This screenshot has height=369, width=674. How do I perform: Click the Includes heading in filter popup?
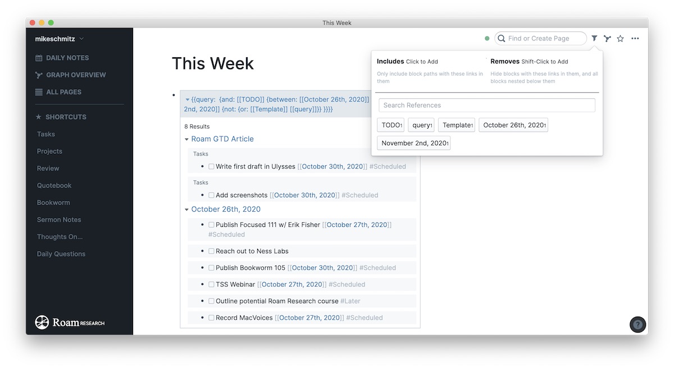pyautogui.click(x=390, y=62)
